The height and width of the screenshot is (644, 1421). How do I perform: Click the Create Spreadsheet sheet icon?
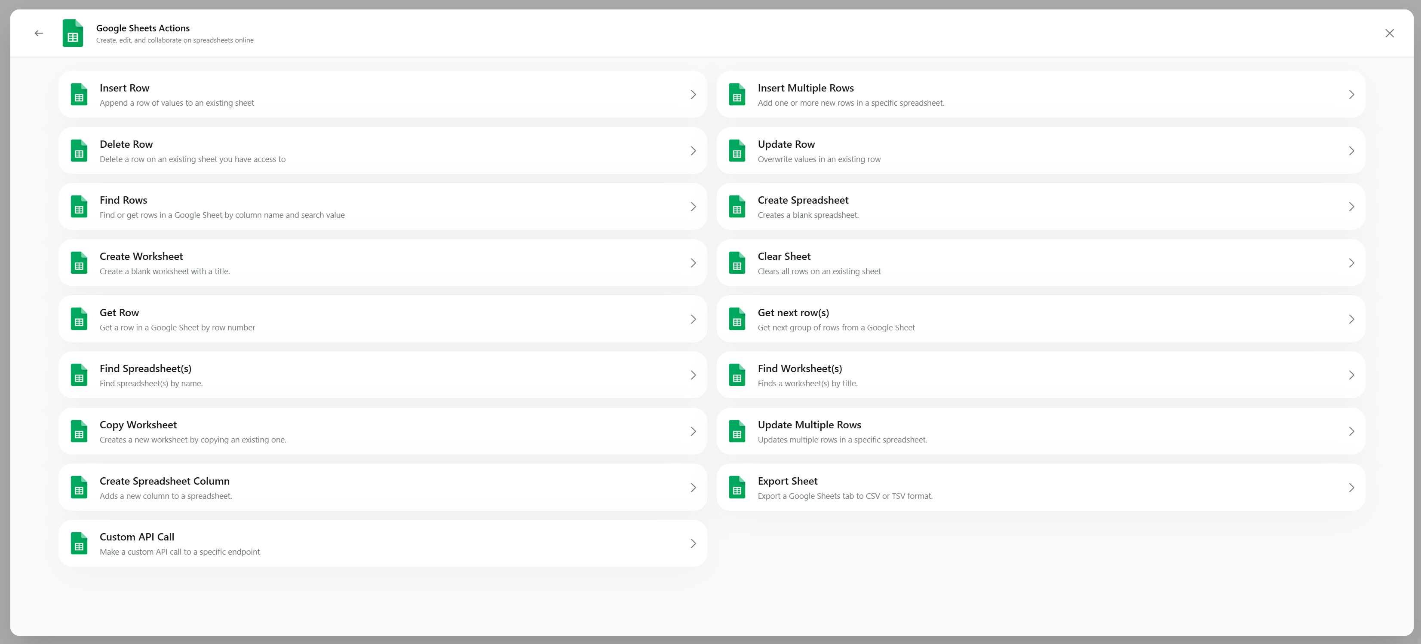[x=737, y=207]
